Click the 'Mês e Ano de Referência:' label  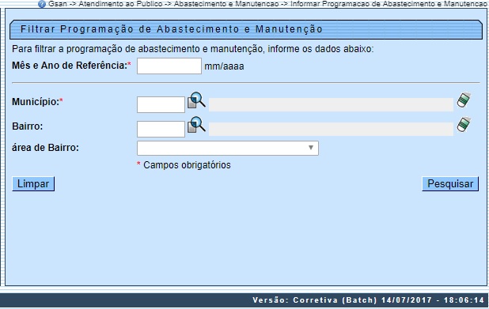coord(70,66)
